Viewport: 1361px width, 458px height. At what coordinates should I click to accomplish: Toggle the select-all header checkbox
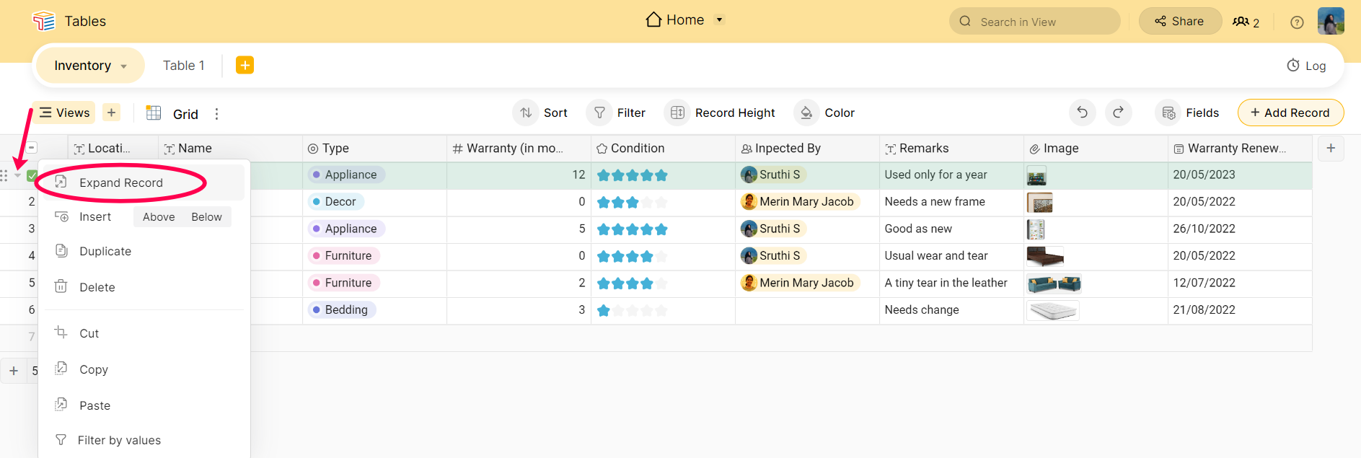pos(32,148)
